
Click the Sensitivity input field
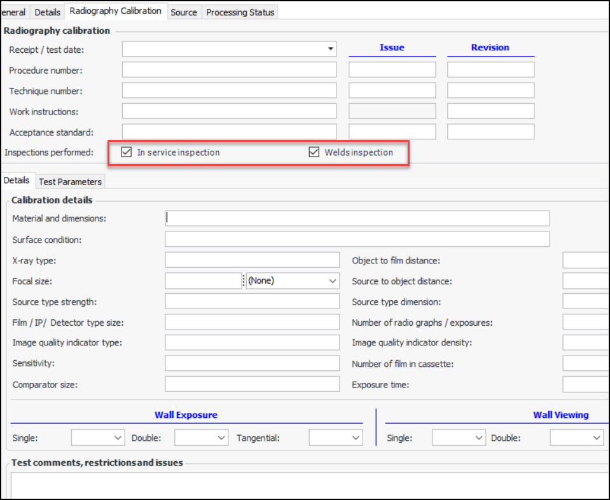[252, 363]
